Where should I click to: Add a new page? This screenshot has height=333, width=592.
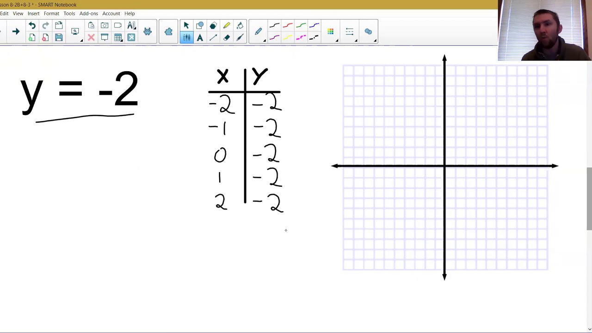pyautogui.click(x=32, y=38)
